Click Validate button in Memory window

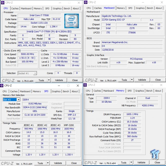141,163
